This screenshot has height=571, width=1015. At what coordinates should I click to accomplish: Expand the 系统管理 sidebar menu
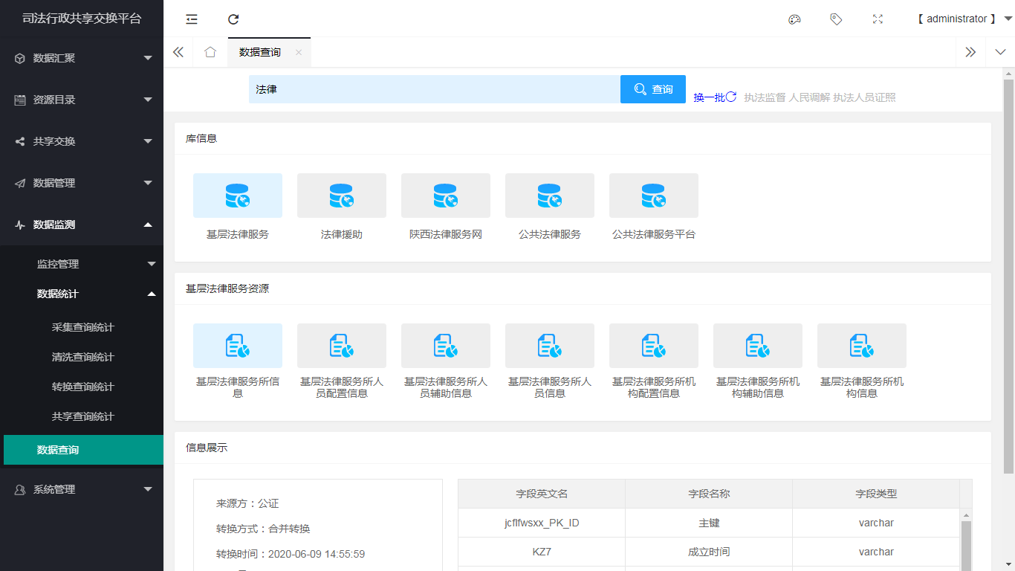click(82, 489)
